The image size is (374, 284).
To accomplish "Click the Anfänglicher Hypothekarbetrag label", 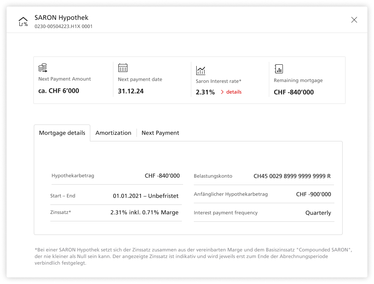I will pyautogui.click(x=231, y=194).
